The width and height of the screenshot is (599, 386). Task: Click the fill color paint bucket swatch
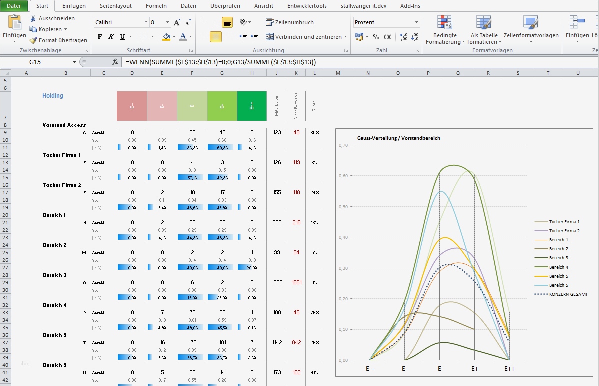(166, 37)
